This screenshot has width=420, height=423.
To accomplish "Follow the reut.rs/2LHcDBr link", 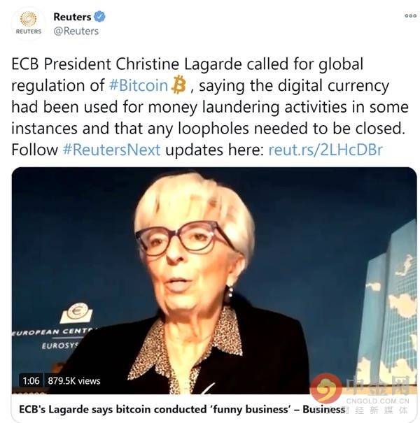I will (325, 150).
